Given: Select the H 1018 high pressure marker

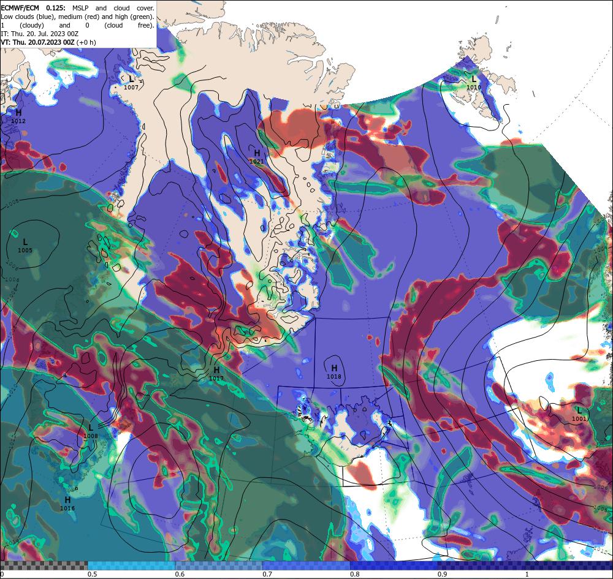Looking at the screenshot, I should (x=334, y=372).
